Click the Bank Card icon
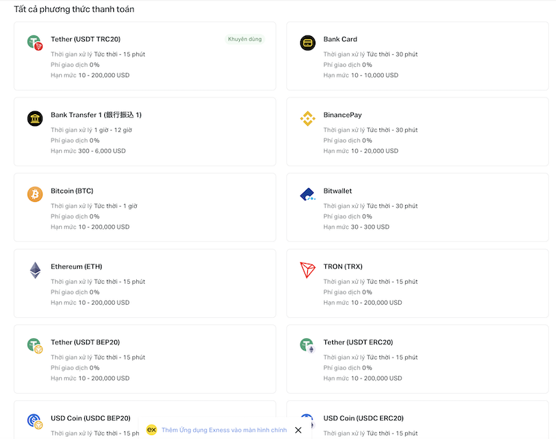 click(x=307, y=42)
